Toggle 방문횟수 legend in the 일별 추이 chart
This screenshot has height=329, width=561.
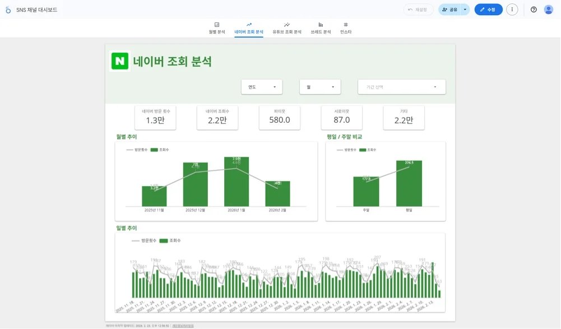click(144, 240)
